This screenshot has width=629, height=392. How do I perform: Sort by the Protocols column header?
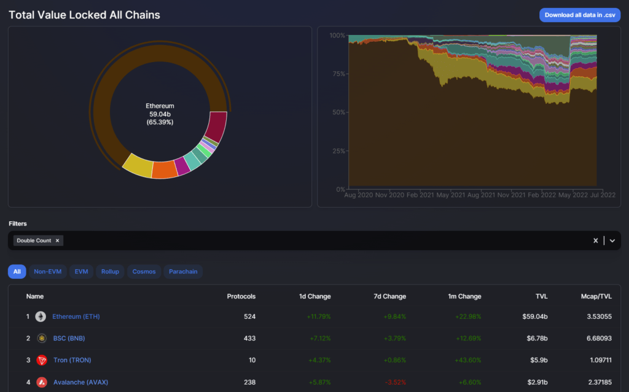[241, 296]
